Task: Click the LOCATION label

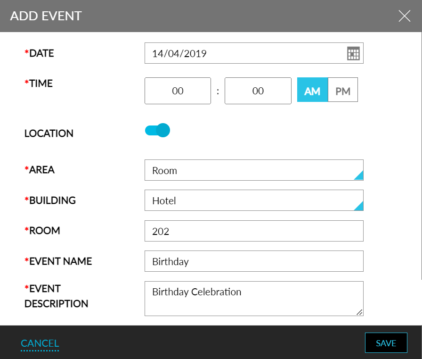Action: click(x=49, y=134)
